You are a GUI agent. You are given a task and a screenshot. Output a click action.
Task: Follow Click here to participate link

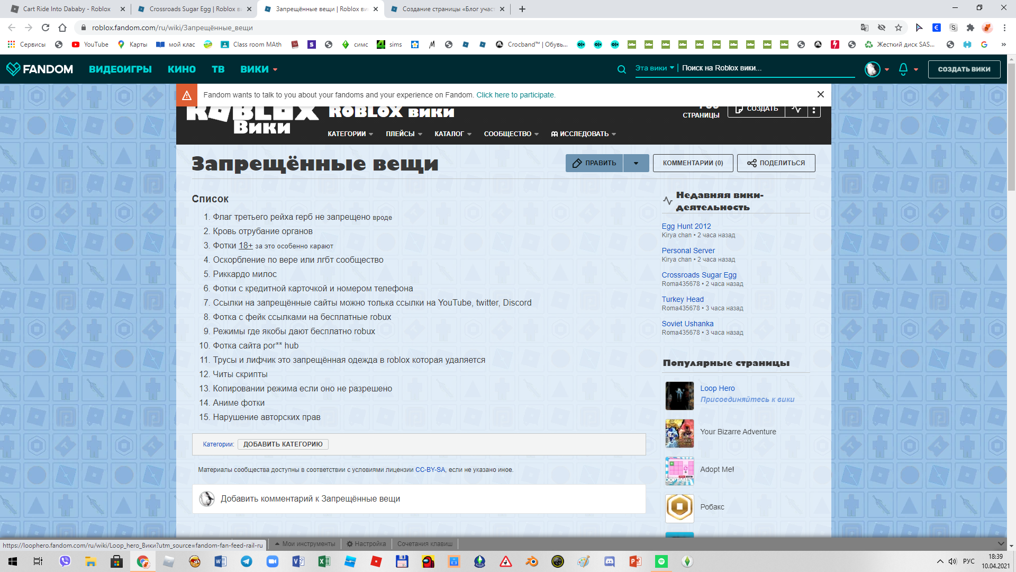click(515, 95)
